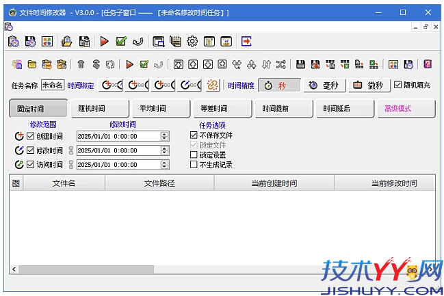Click the first time-binding chain button
Screen dimensions: 444x296
point(111,85)
